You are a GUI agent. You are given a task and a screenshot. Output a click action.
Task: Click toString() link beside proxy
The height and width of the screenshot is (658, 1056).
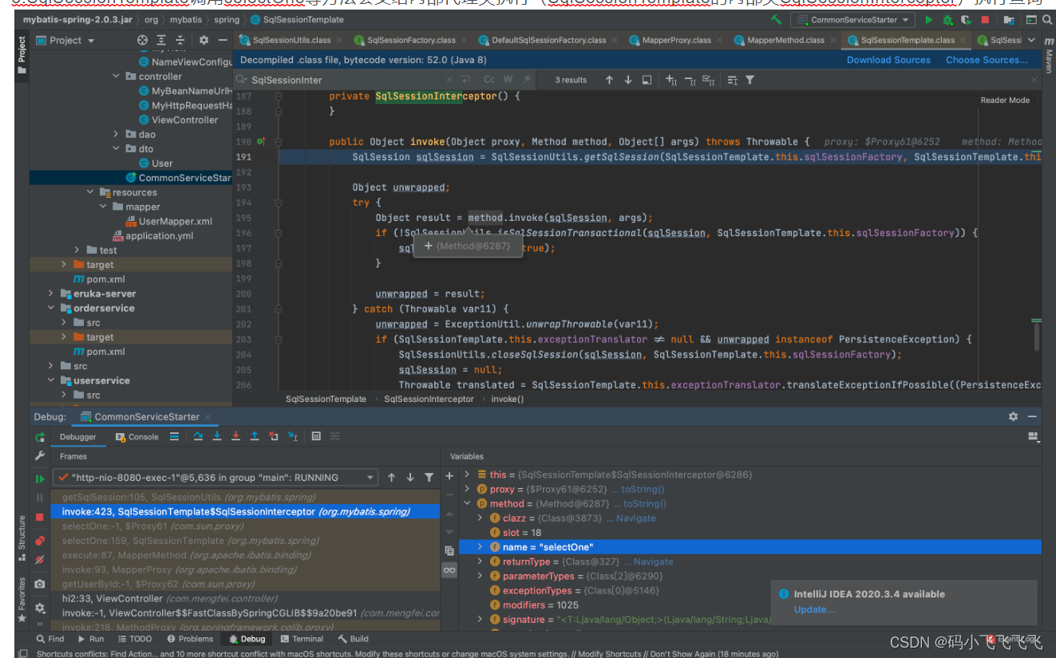tap(643, 489)
